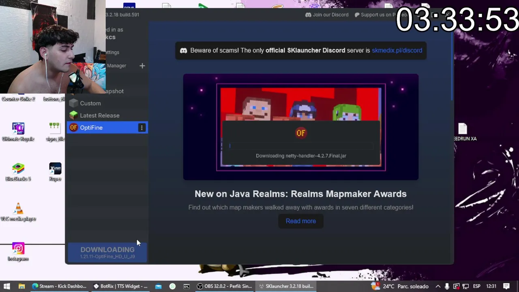The image size is (519, 292).
Task: Click the DOWNLOADING launch button
Action: pyautogui.click(x=107, y=252)
